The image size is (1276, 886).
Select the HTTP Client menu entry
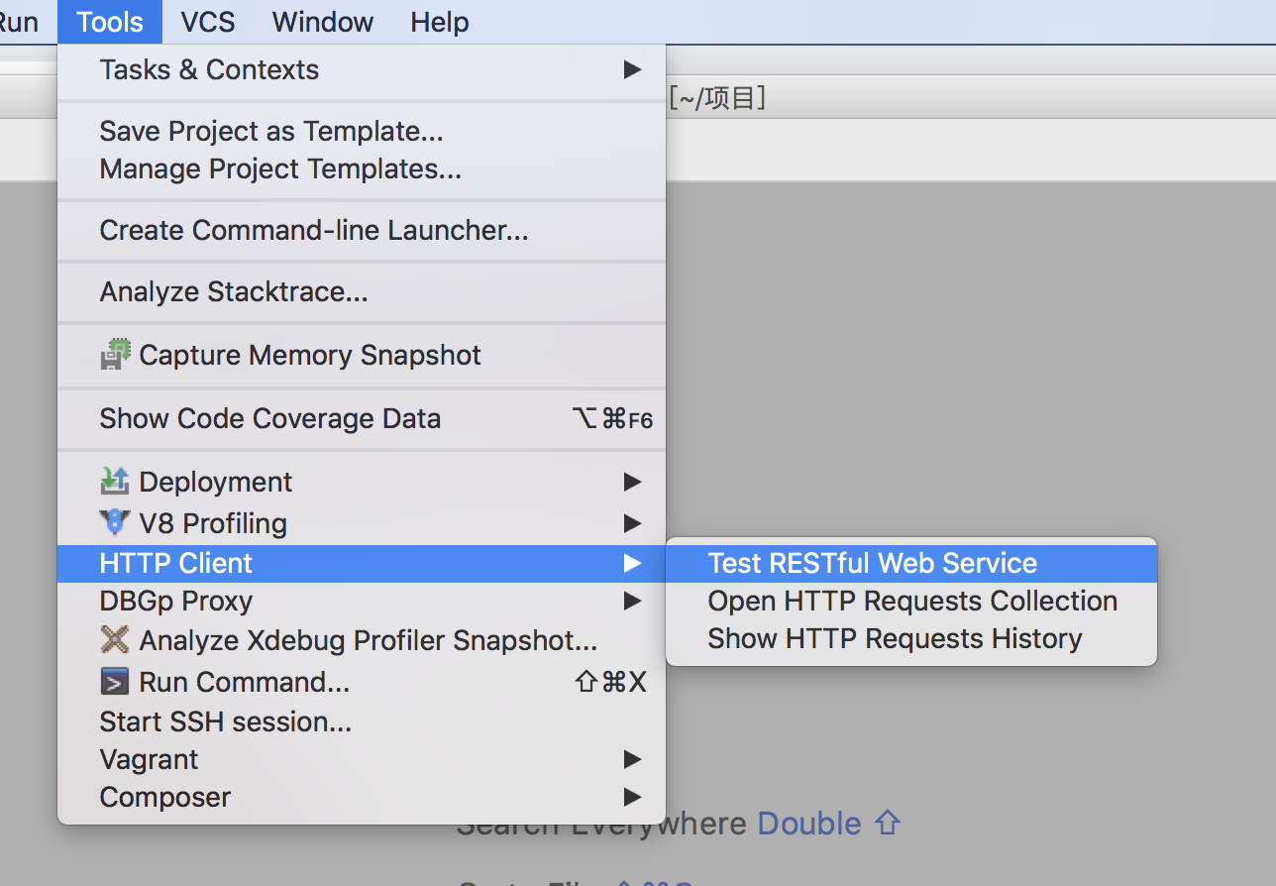362,563
